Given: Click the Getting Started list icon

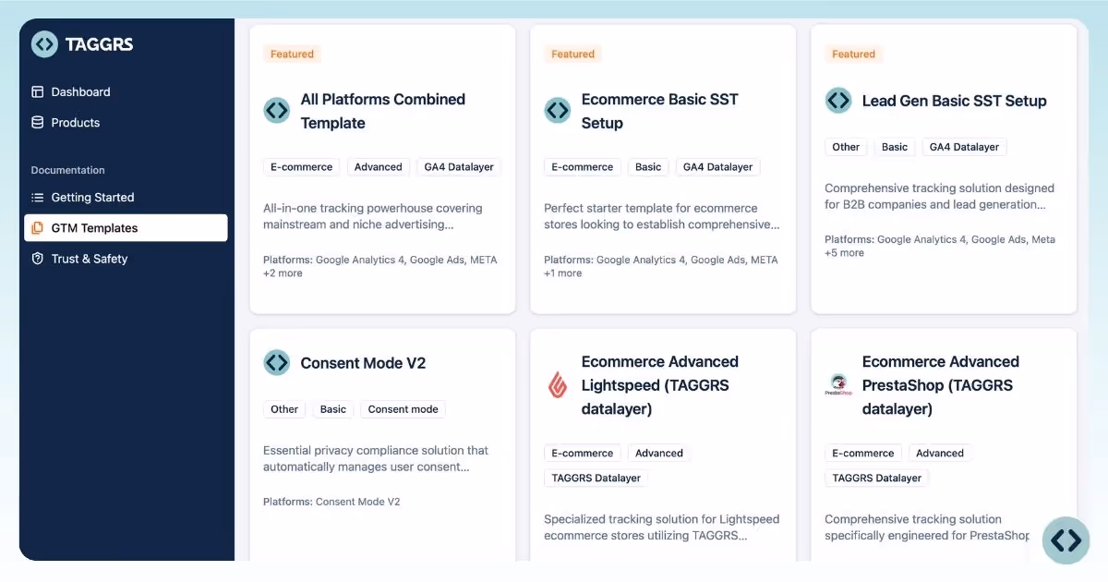Looking at the screenshot, I should click(38, 197).
